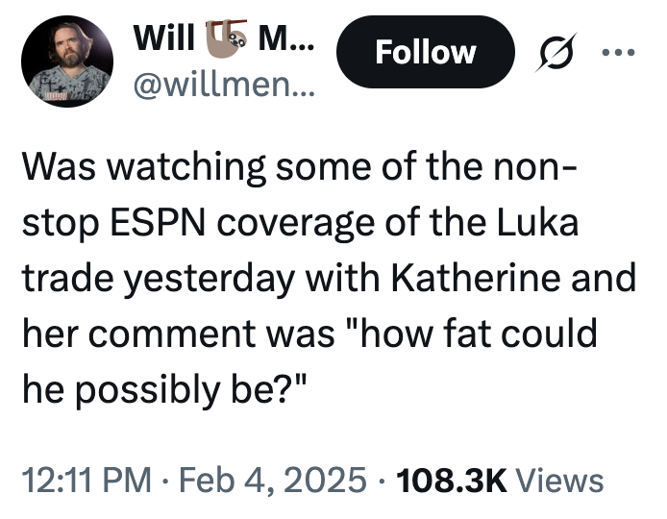The image size is (667, 519).
Task: Click the 108.3K view count number
Action: pyautogui.click(x=452, y=481)
